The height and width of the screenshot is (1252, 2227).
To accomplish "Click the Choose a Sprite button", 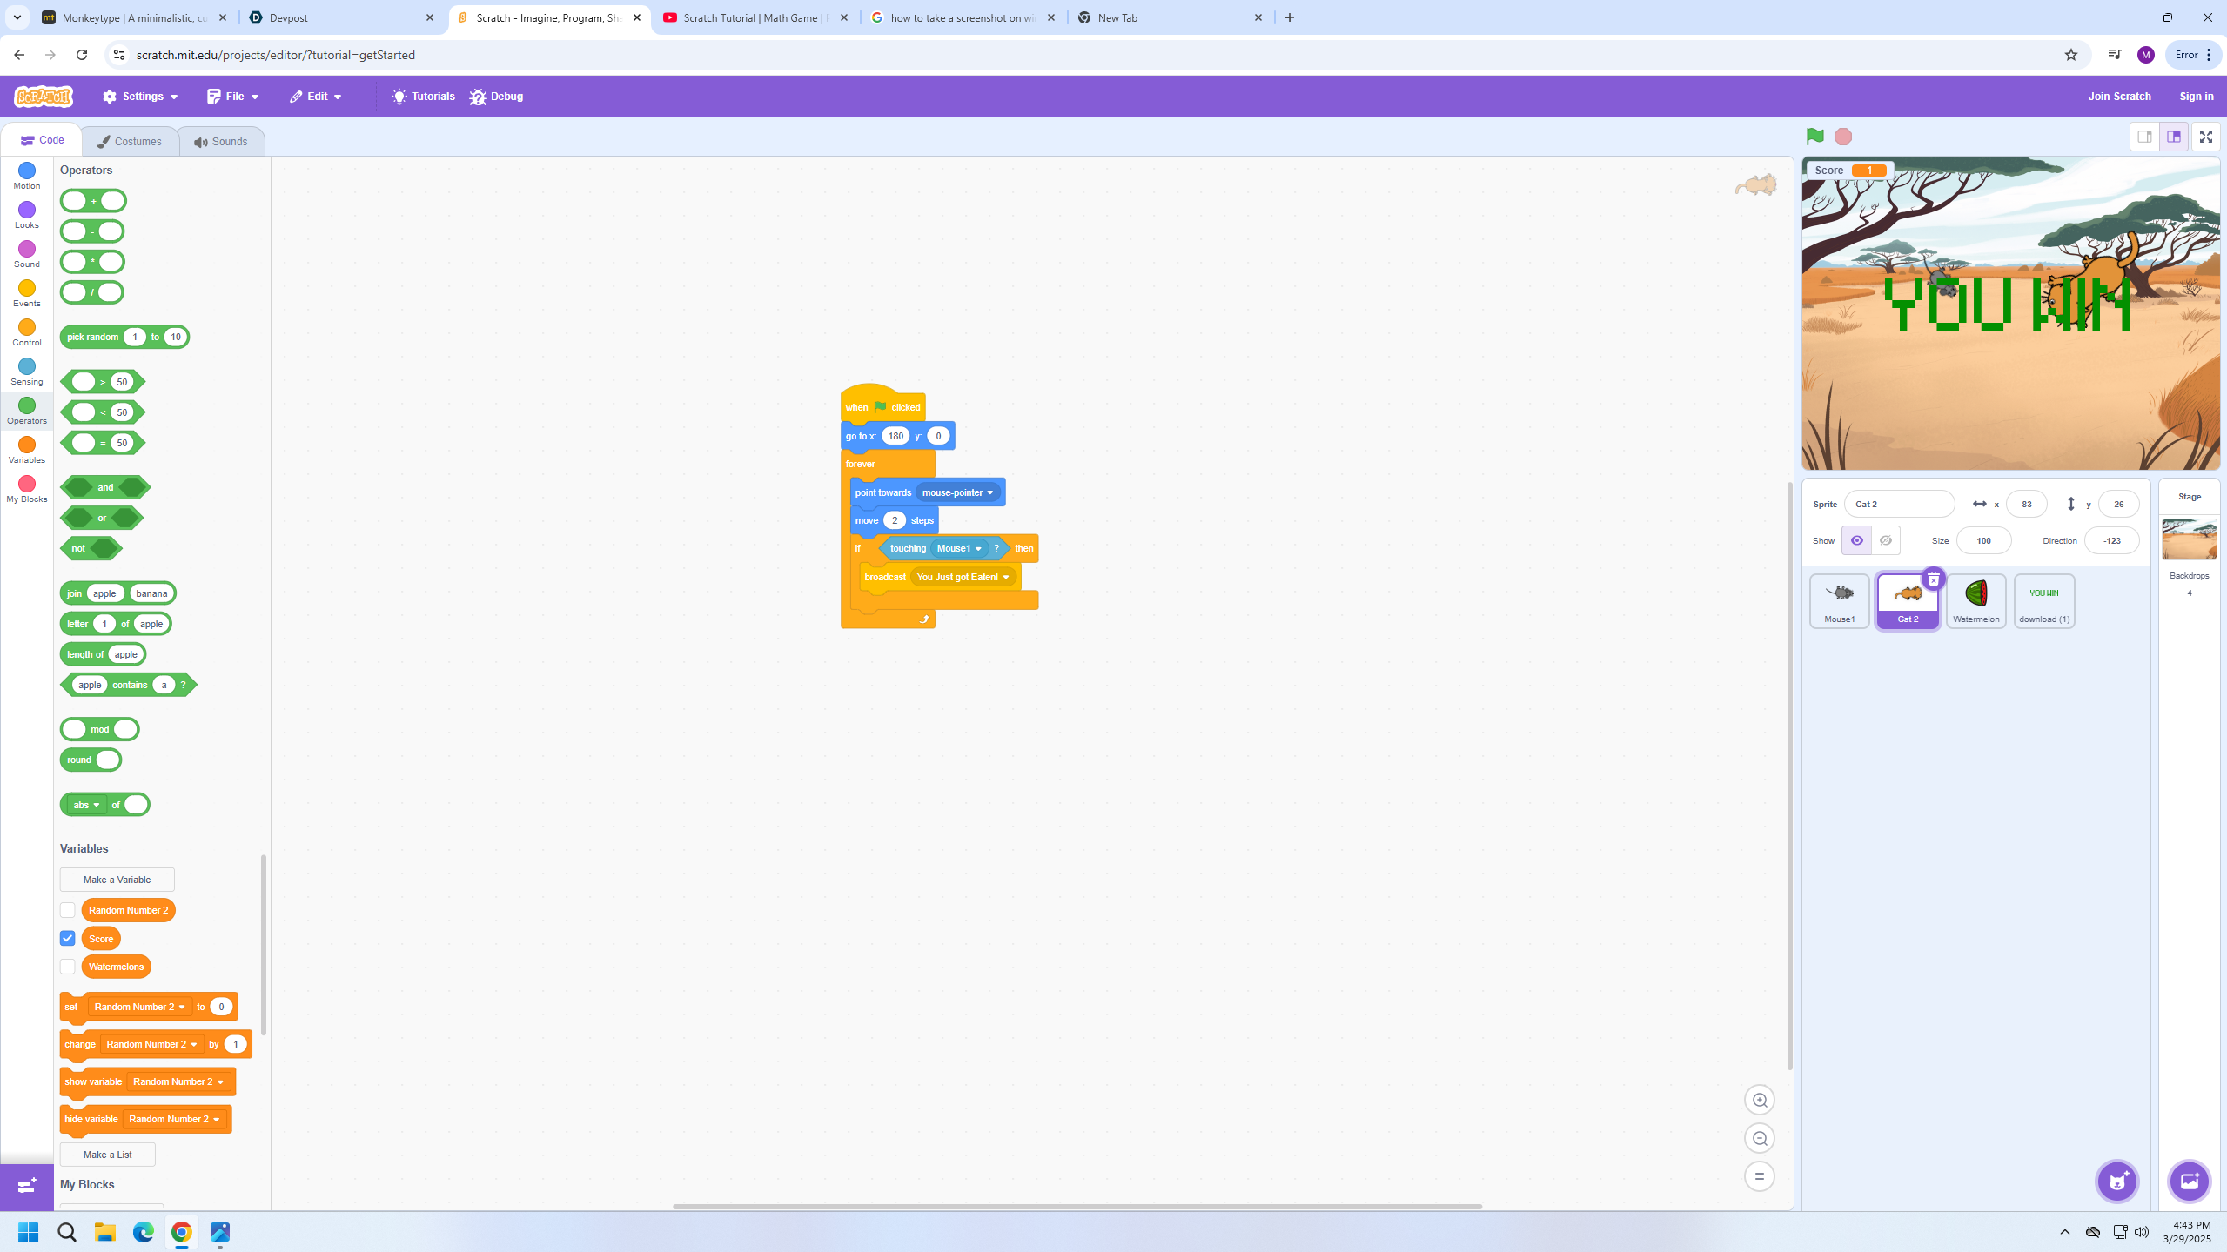I will click(x=2116, y=1181).
